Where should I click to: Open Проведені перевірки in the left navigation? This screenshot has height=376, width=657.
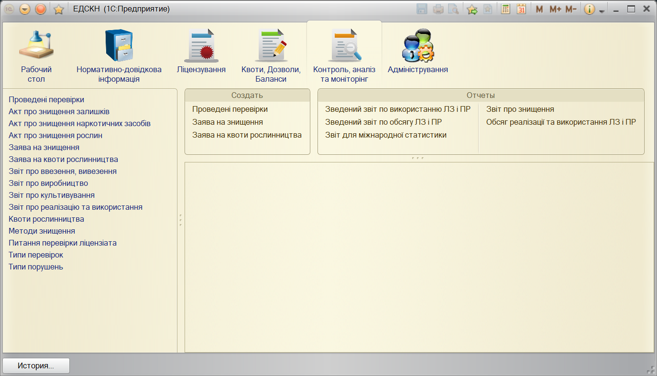[x=46, y=99]
